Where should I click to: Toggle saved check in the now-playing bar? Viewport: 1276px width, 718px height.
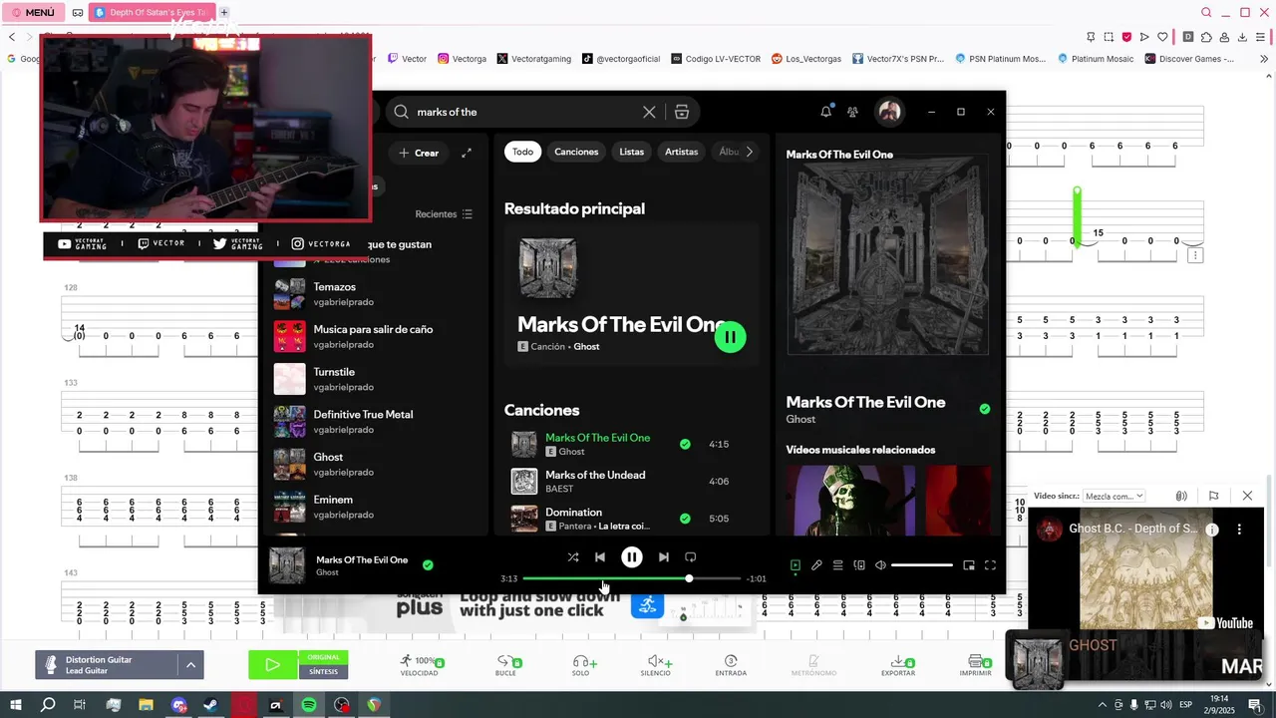[x=428, y=565]
